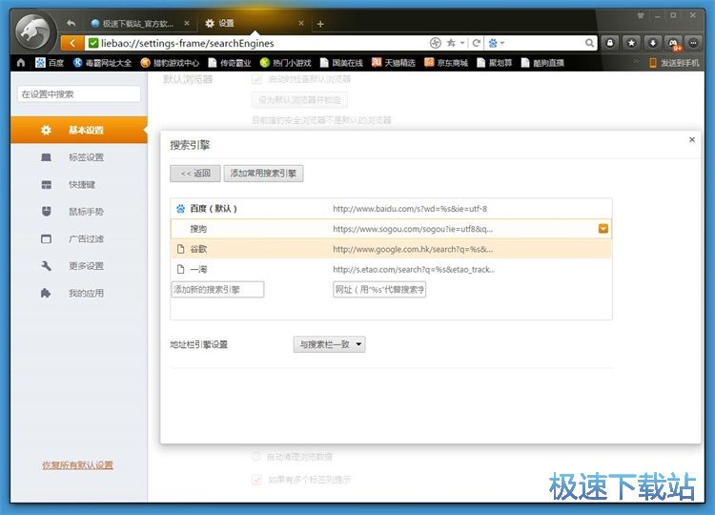Select 基本设置 in sidebar

[78, 130]
